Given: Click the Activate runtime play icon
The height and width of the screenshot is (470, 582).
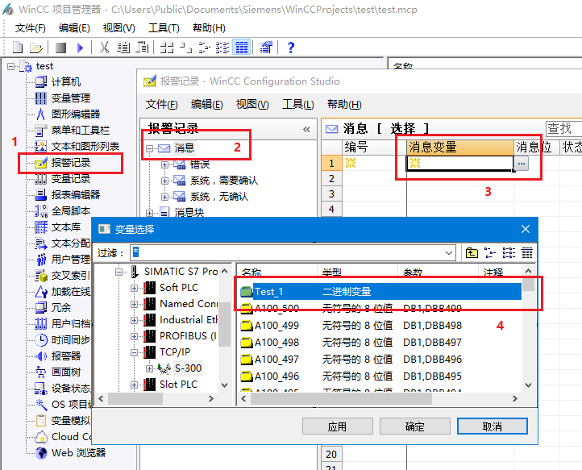Looking at the screenshot, I should coord(80,48).
